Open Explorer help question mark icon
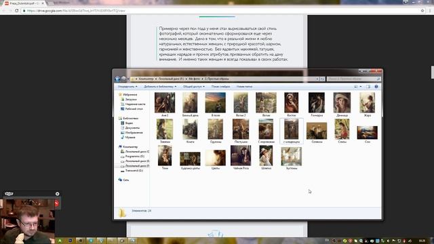434x244 pixels. coord(376,87)
